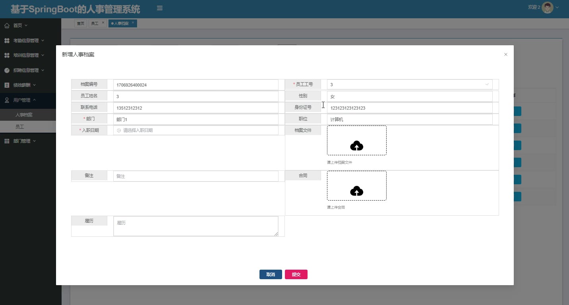Open the 员工工号 dropdown arrow
The image size is (569, 305).
pyautogui.click(x=487, y=84)
